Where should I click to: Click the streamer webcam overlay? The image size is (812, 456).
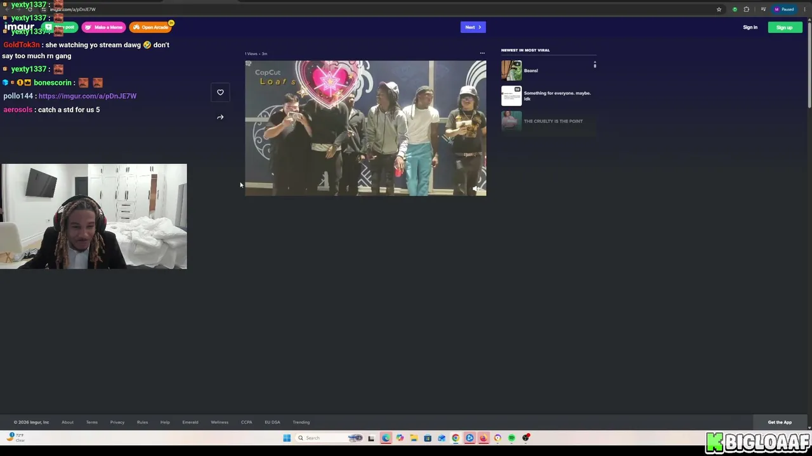pyautogui.click(x=94, y=217)
